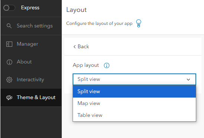Image resolution: width=204 pixels, height=138 pixels.
Task: Collapse the App layout dropdown arrow
Action: (188, 79)
